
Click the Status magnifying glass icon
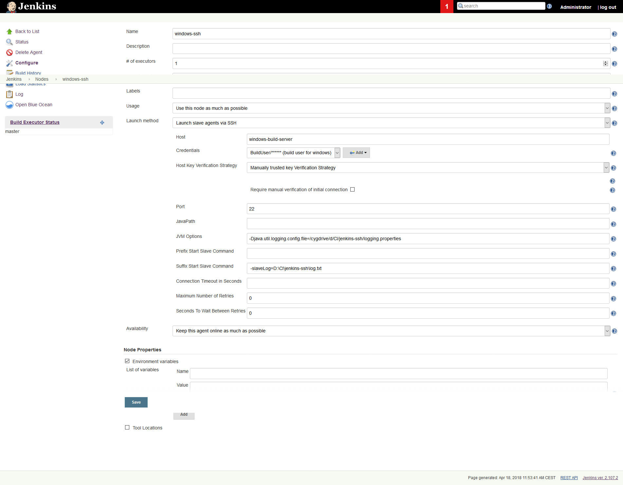coord(9,42)
